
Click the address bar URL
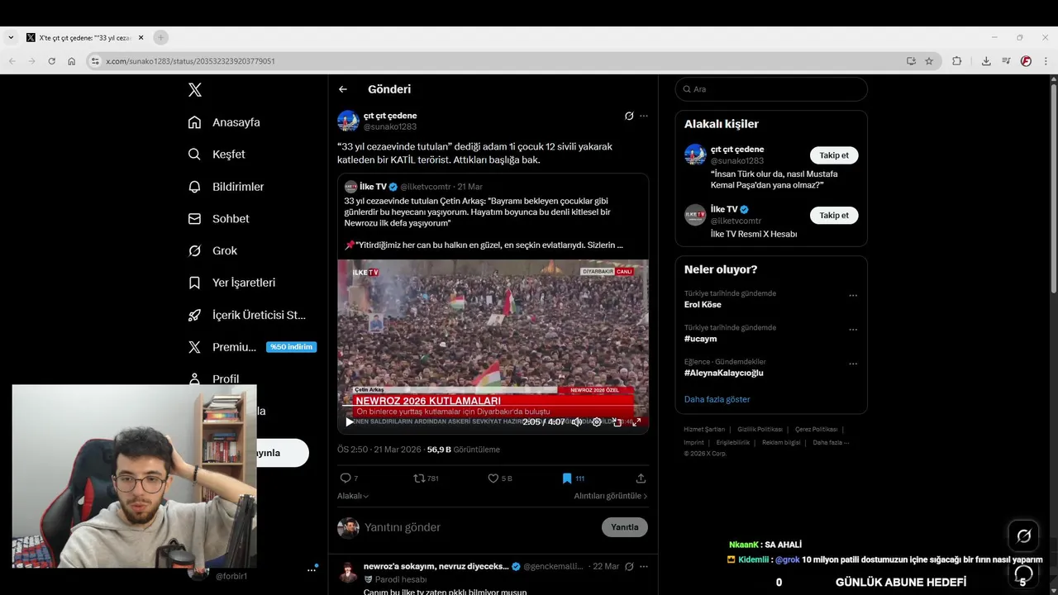pos(191,61)
